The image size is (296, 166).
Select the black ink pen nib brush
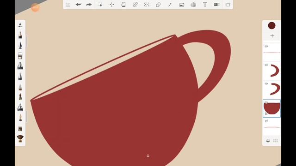coord(20,45)
